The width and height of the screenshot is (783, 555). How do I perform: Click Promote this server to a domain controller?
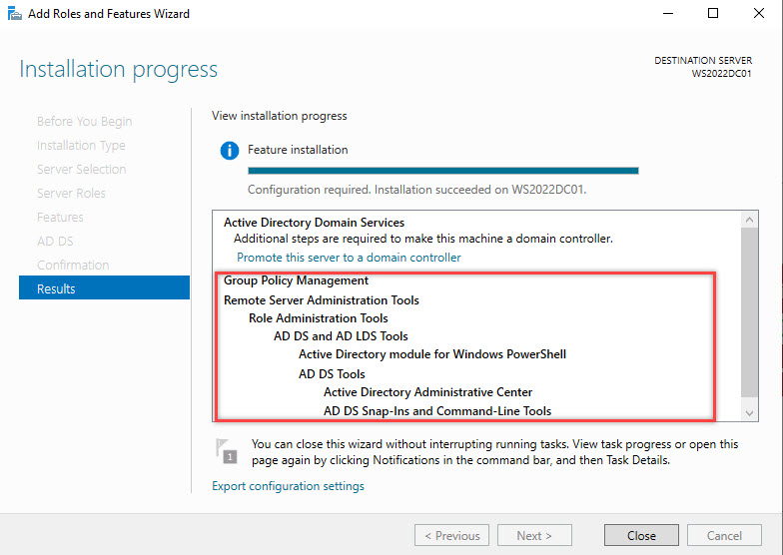pos(349,258)
